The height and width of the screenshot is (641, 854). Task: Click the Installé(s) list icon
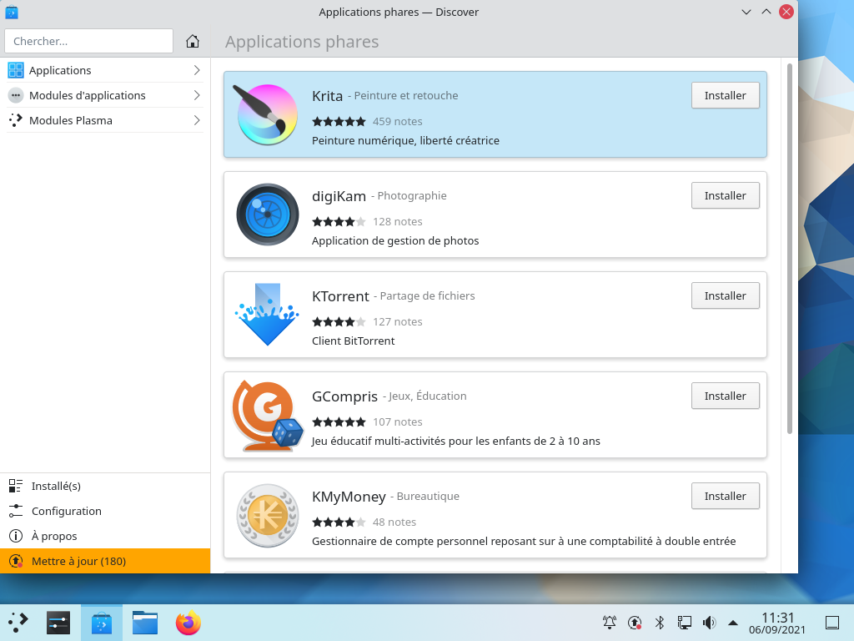[16, 486]
